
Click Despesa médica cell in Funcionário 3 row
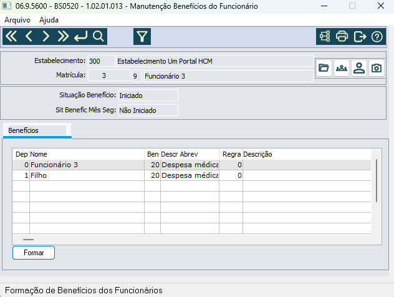click(190, 165)
